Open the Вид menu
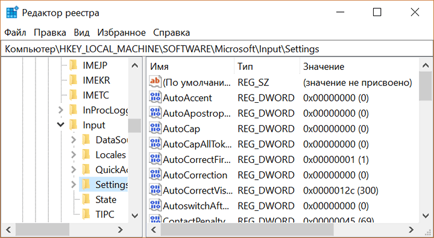Viewport: 434px width, 238px height. click(x=81, y=32)
